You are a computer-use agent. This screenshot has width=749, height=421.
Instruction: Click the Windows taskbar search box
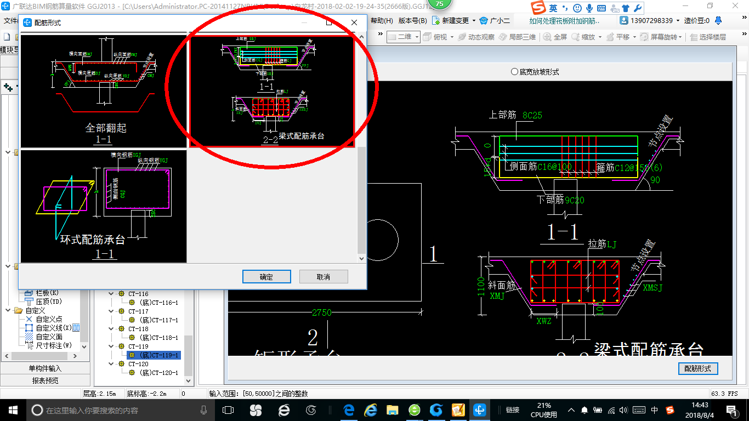pyautogui.click(x=121, y=410)
